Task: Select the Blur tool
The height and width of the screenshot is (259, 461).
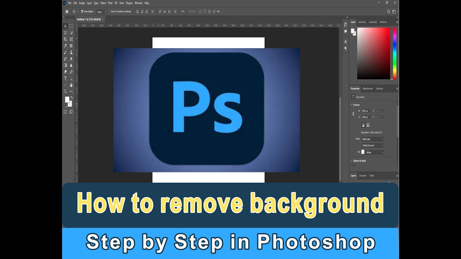Action: pos(71,65)
